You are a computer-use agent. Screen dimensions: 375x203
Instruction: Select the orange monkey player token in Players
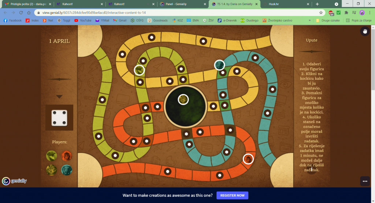(67, 156)
